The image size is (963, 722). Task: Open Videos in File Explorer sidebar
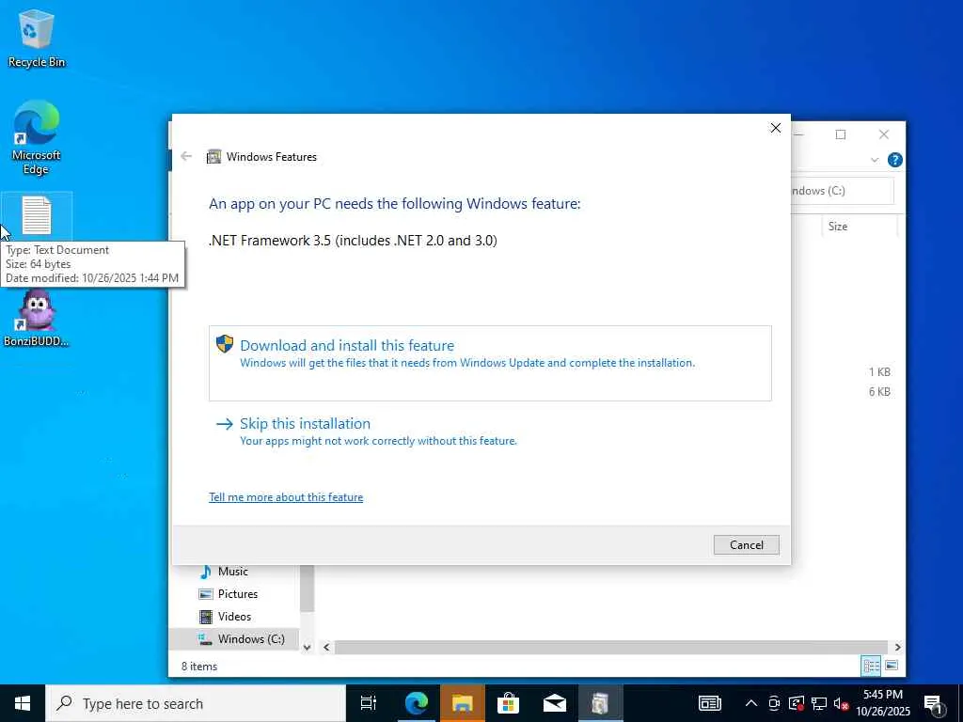234,617
